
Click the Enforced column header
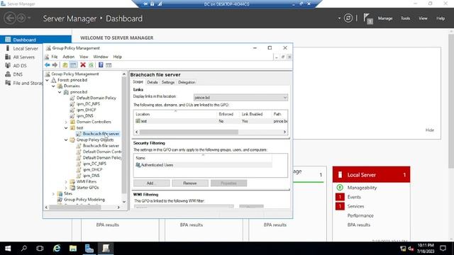point(226,114)
